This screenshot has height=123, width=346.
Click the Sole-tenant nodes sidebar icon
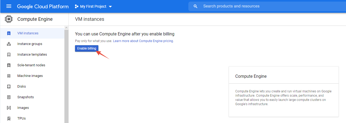pyautogui.click(x=9, y=65)
